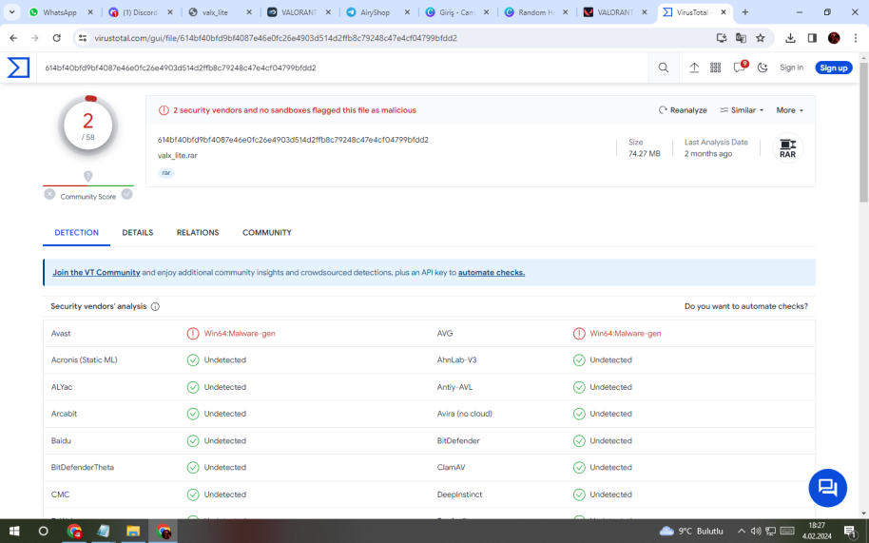Click the VirusTotal logo icon

pos(18,68)
